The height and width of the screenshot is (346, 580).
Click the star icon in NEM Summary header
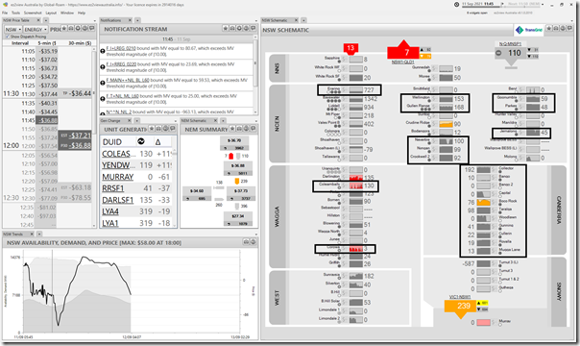pyautogui.click(x=232, y=129)
